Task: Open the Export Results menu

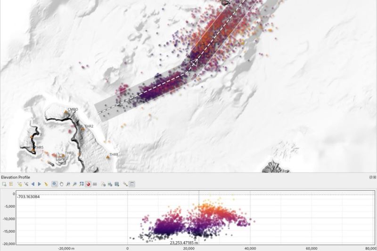Action: pos(116,184)
